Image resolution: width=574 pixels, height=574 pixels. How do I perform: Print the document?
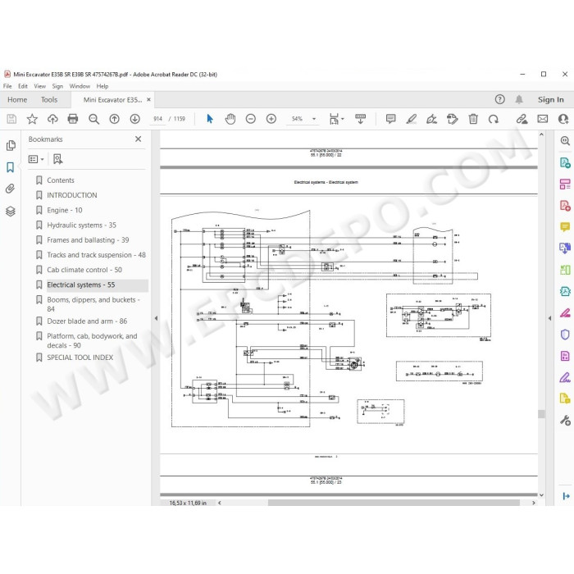tap(73, 119)
